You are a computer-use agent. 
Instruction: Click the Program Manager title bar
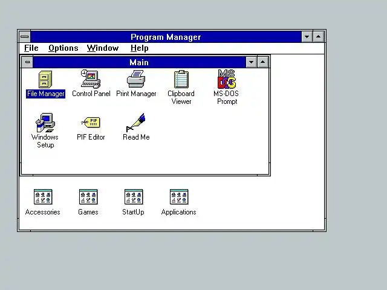pyautogui.click(x=166, y=37)
